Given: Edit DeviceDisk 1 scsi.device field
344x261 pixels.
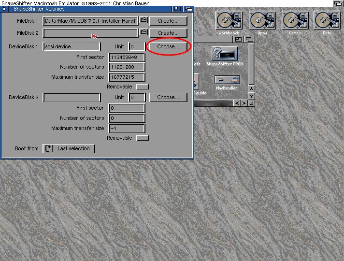Looking at the screenshot, I should click(x=72, y=46).
